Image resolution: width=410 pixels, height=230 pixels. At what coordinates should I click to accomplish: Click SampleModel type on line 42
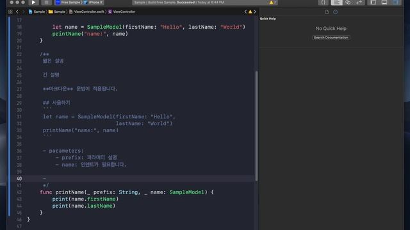(186, 192)
